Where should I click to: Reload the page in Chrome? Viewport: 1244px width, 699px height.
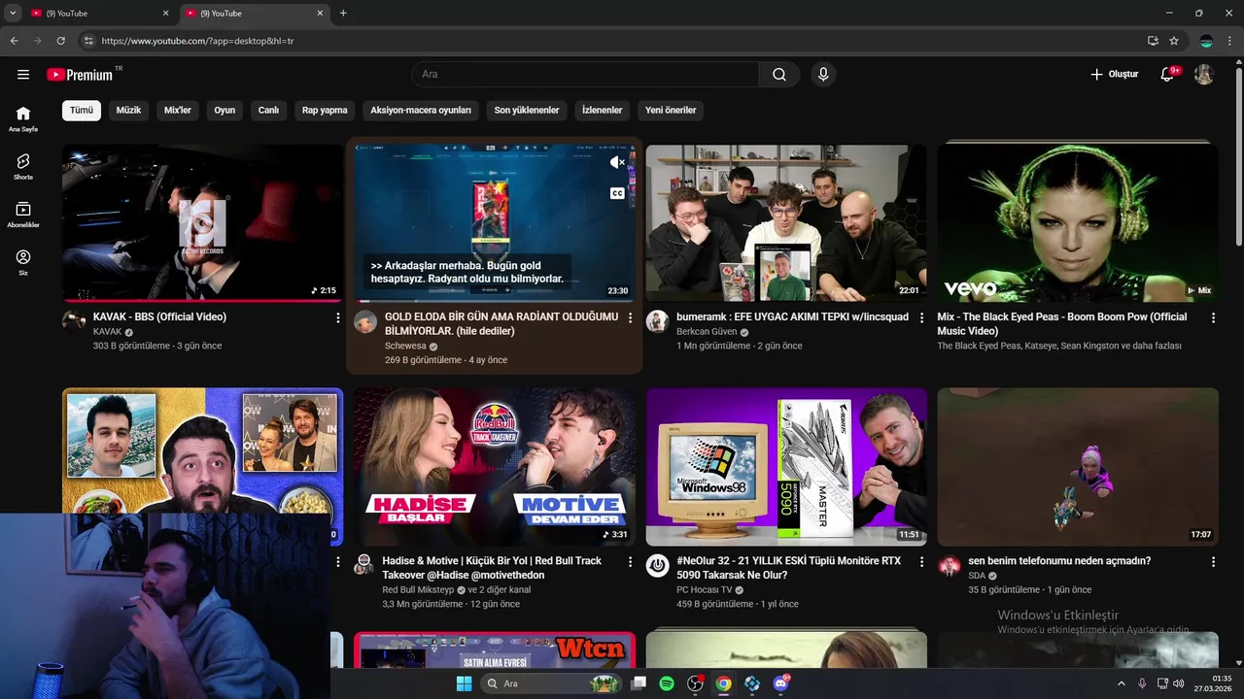click(x=60, y=41)
